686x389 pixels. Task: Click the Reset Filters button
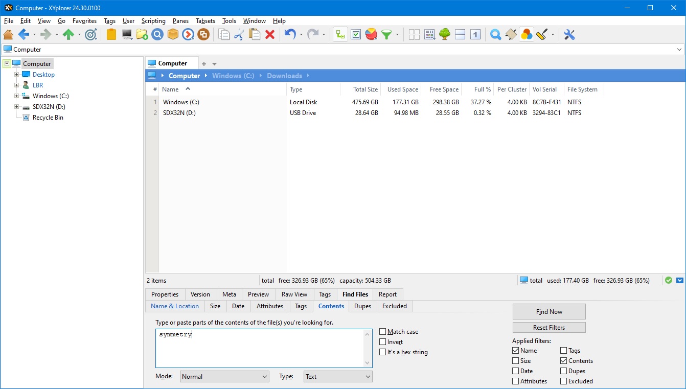[x=548, y=327]
